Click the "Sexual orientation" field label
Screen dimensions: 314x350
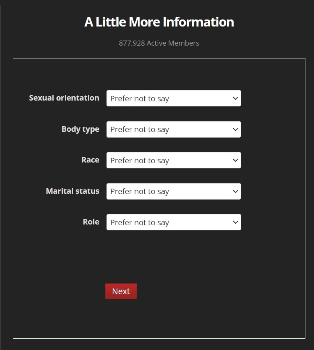pyautogui.click(x=64, y=98)
